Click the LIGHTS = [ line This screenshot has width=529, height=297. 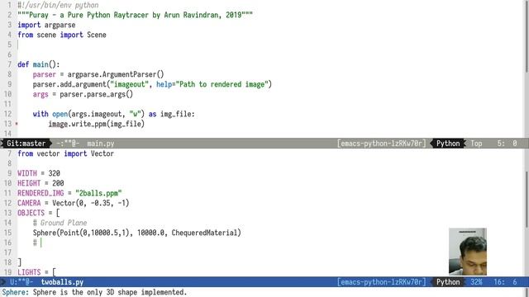point(36,272)
